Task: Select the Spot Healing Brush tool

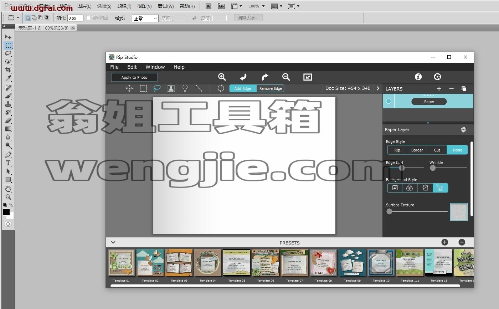Action: click(8, 88)
